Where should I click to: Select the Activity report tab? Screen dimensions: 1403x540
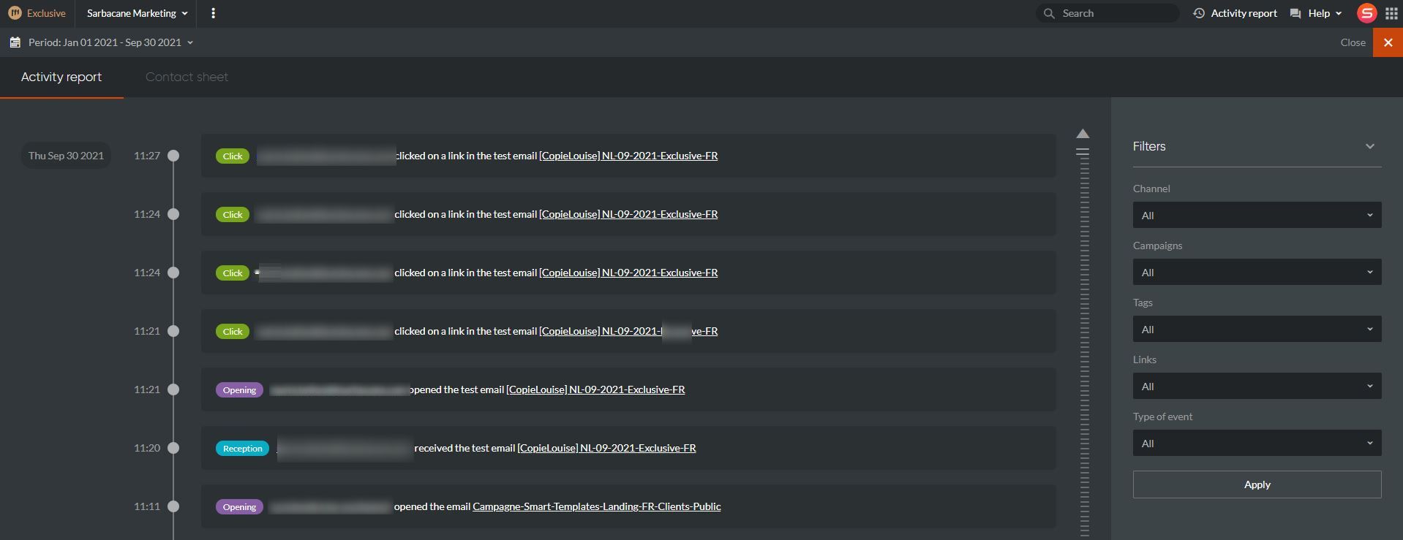61,77
